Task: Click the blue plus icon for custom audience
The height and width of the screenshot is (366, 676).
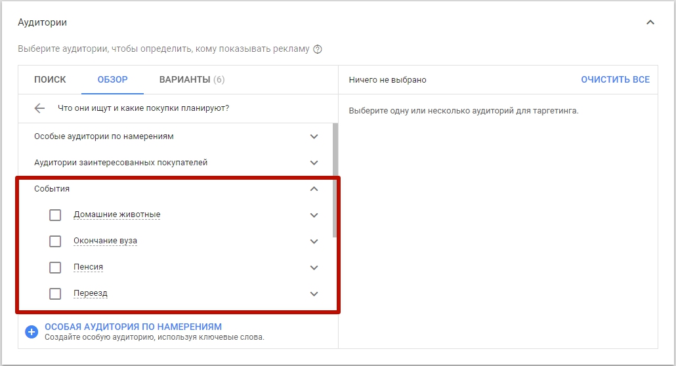Action: click(32, 332)
